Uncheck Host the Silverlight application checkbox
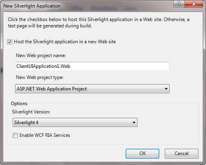Image resolution: width=206 pixels, height=165 pixels. click(10, 42)
